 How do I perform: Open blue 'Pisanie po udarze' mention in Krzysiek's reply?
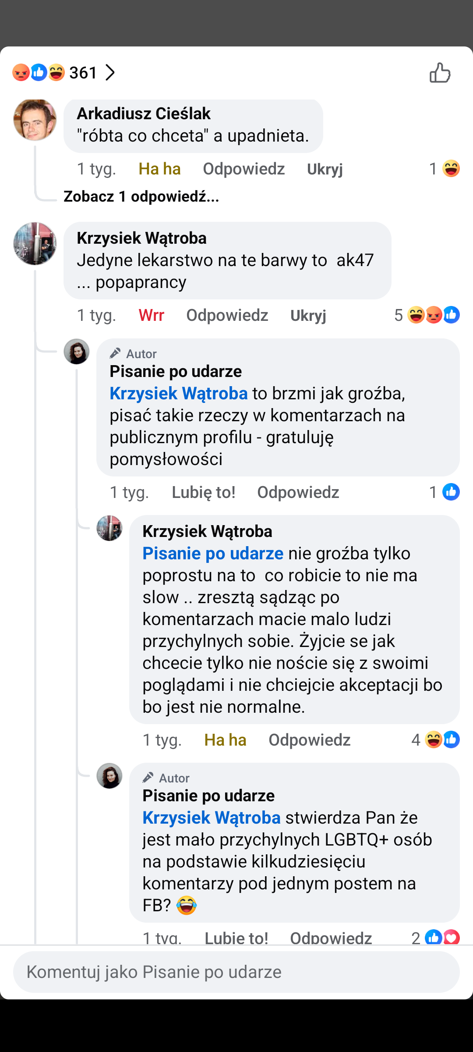[213, 554]
